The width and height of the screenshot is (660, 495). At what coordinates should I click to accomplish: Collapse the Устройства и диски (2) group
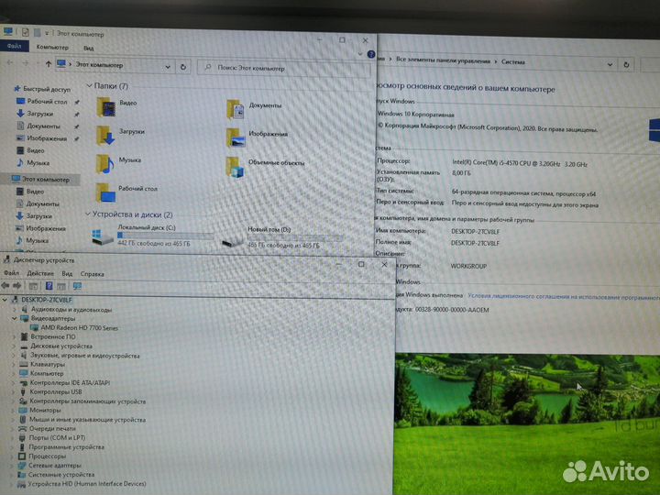pyautogui.click(x=88, y=214)
